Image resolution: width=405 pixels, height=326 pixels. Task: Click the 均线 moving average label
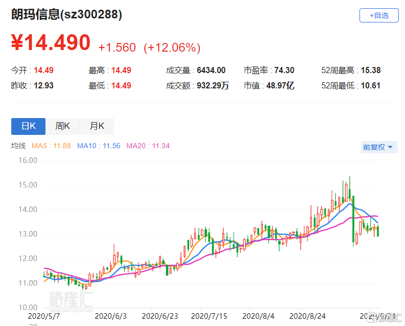pos(18,146)
